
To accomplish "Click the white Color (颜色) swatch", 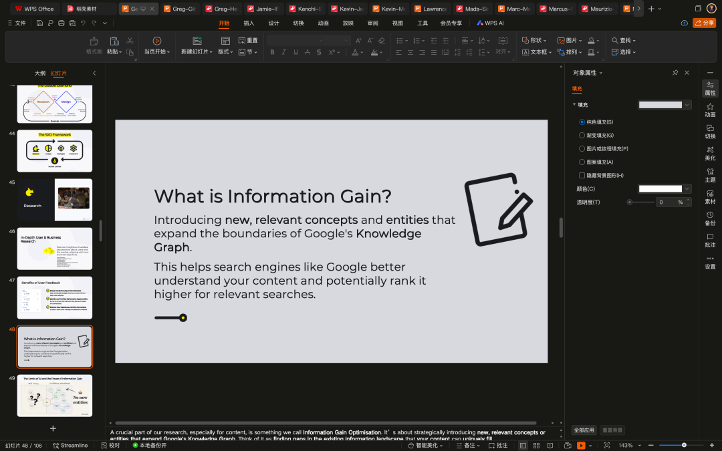I will 660,188.
